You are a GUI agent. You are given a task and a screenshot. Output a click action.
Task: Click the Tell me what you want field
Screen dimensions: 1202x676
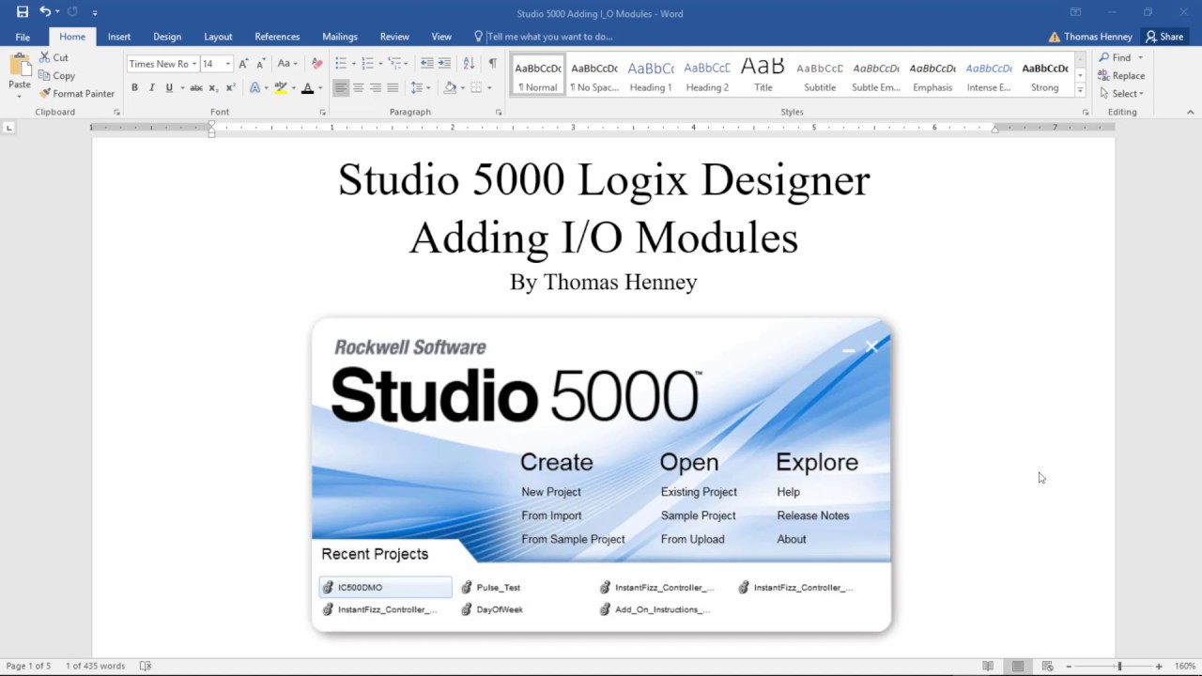pos(549,37)
